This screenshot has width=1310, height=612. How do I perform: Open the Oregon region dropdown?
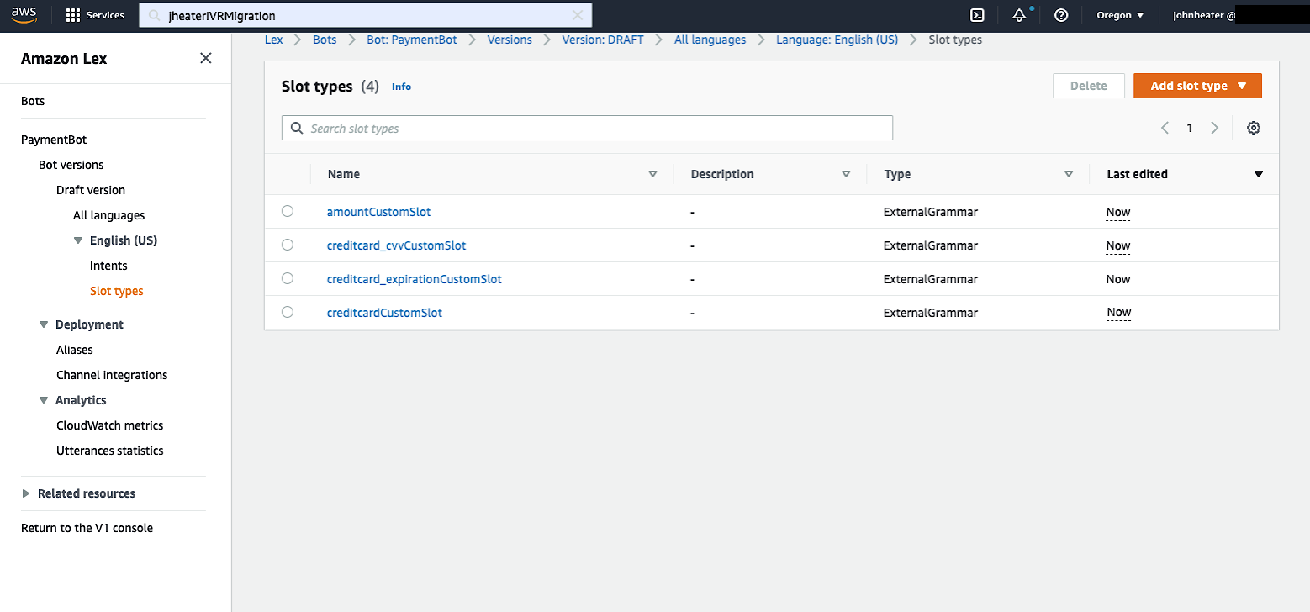tap(1120, 15)
